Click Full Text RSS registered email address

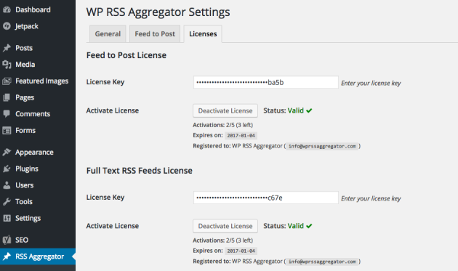coord(322,262)
